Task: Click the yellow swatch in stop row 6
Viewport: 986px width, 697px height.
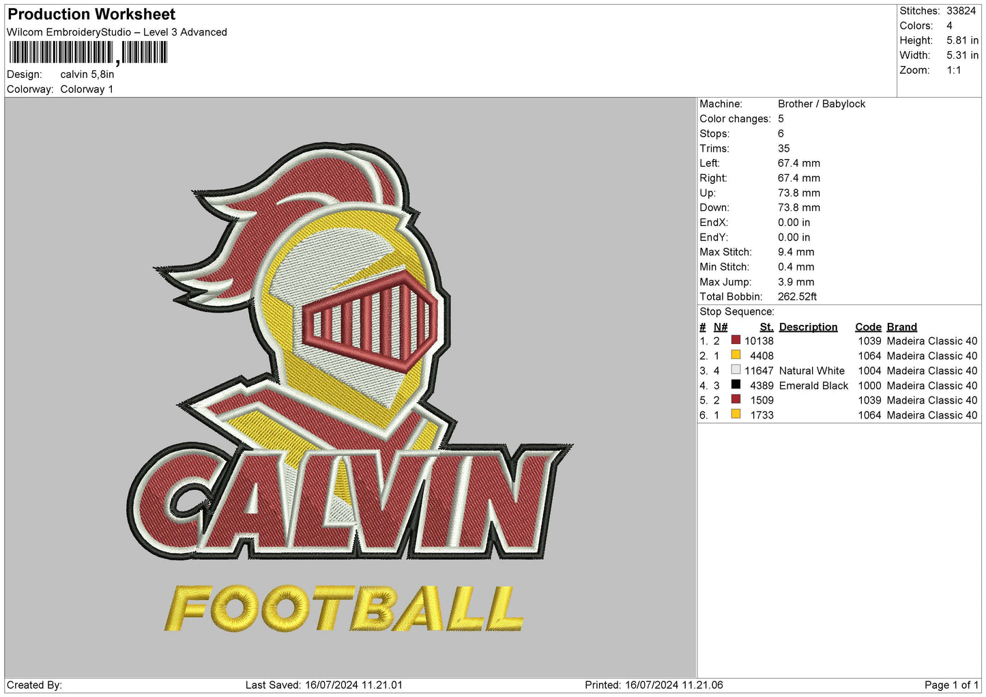Action: tap(736, 414)
